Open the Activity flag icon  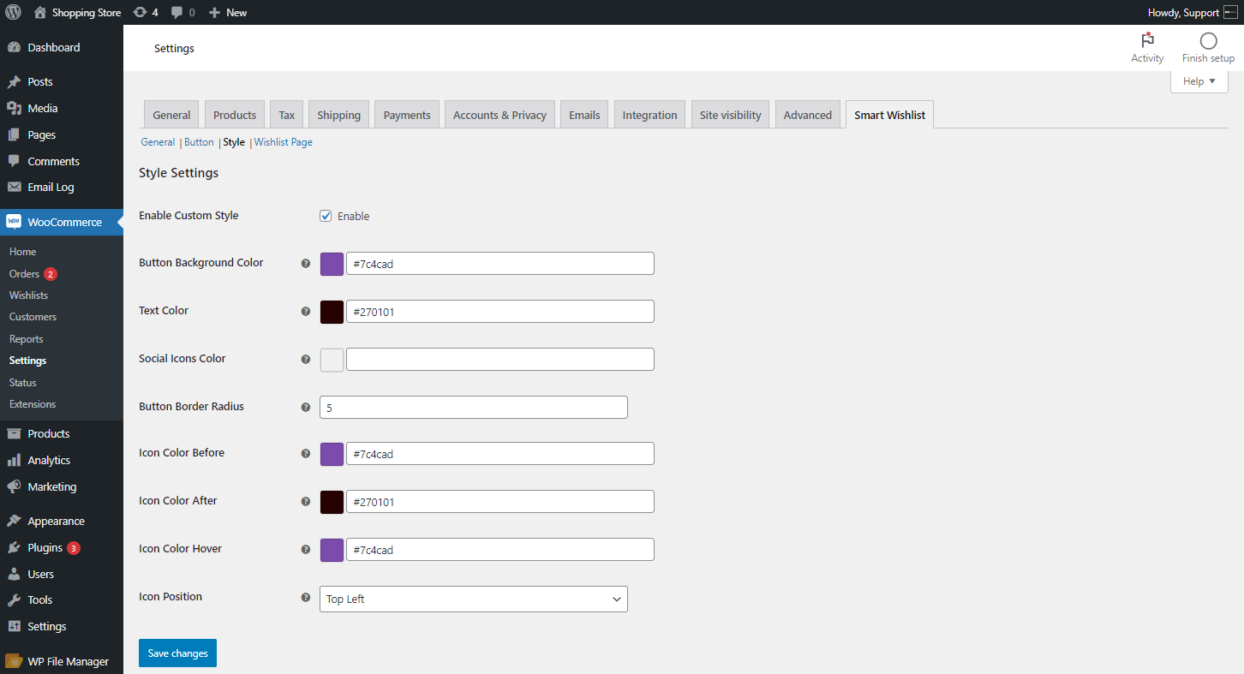click(x=1147, y=40)
